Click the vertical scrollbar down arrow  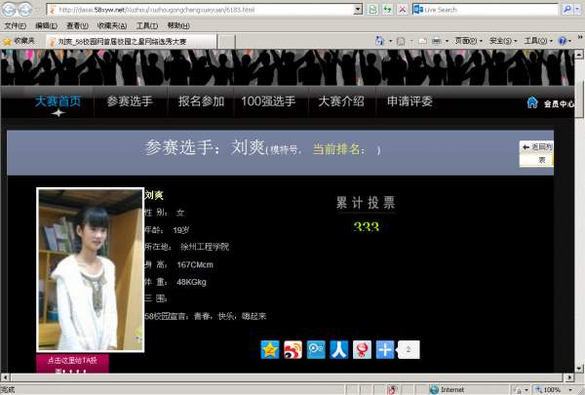pyautogui.click(x=579, y=368)
